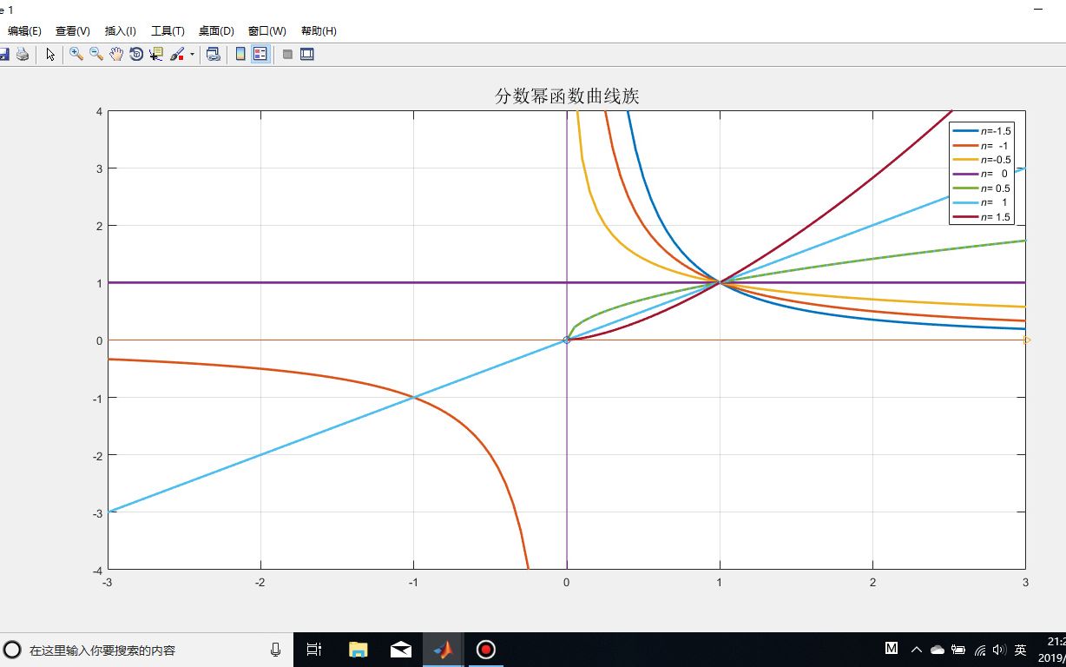Select legend entry n=-1.5

[x=982, y=131]
